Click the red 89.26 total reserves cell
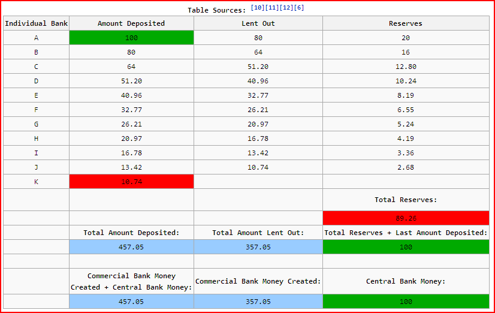The width and height of the screenshot is (495, 313). coord(406,218)
